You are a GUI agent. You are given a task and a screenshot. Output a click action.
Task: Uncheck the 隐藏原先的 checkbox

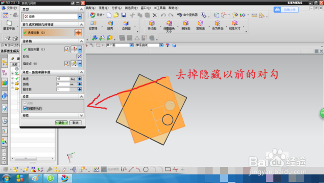coord(25,108)
